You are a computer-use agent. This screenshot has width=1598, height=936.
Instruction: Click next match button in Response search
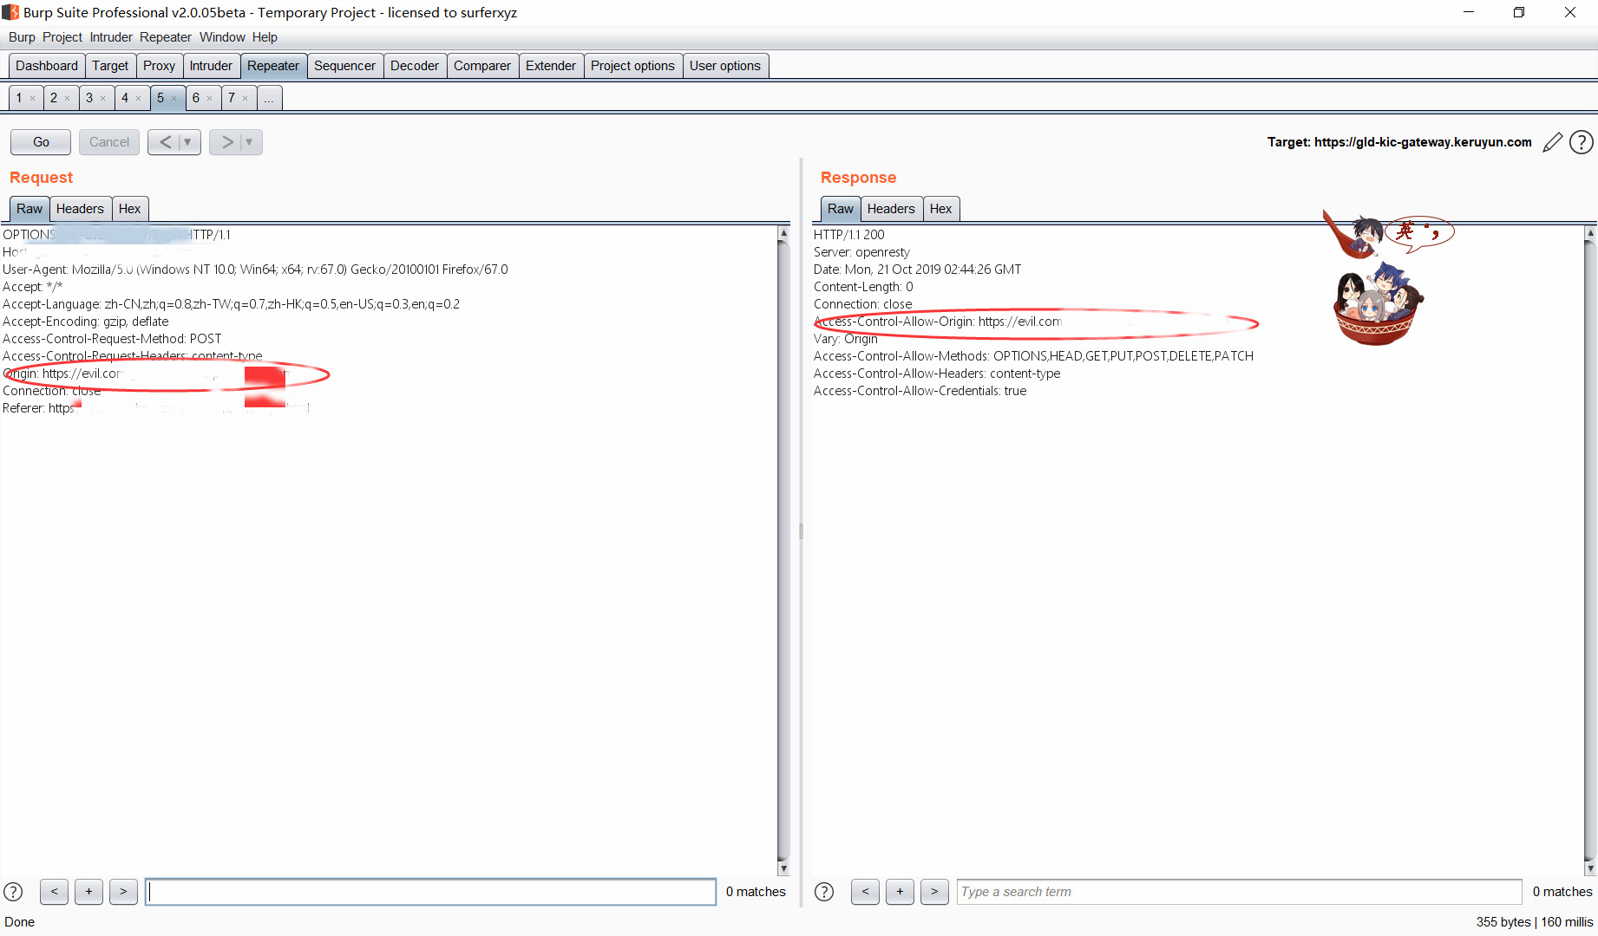click(x=934, y=891)
